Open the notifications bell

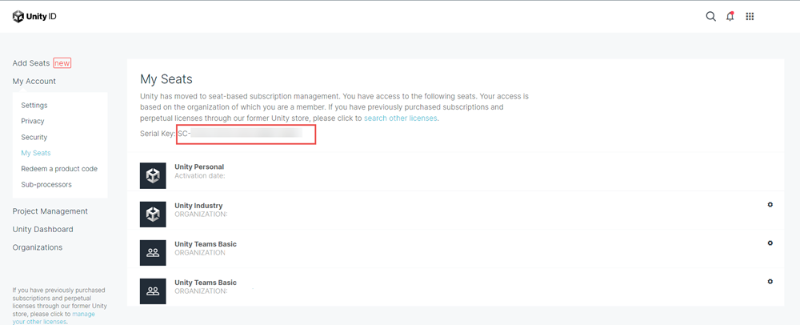(730, 16)
